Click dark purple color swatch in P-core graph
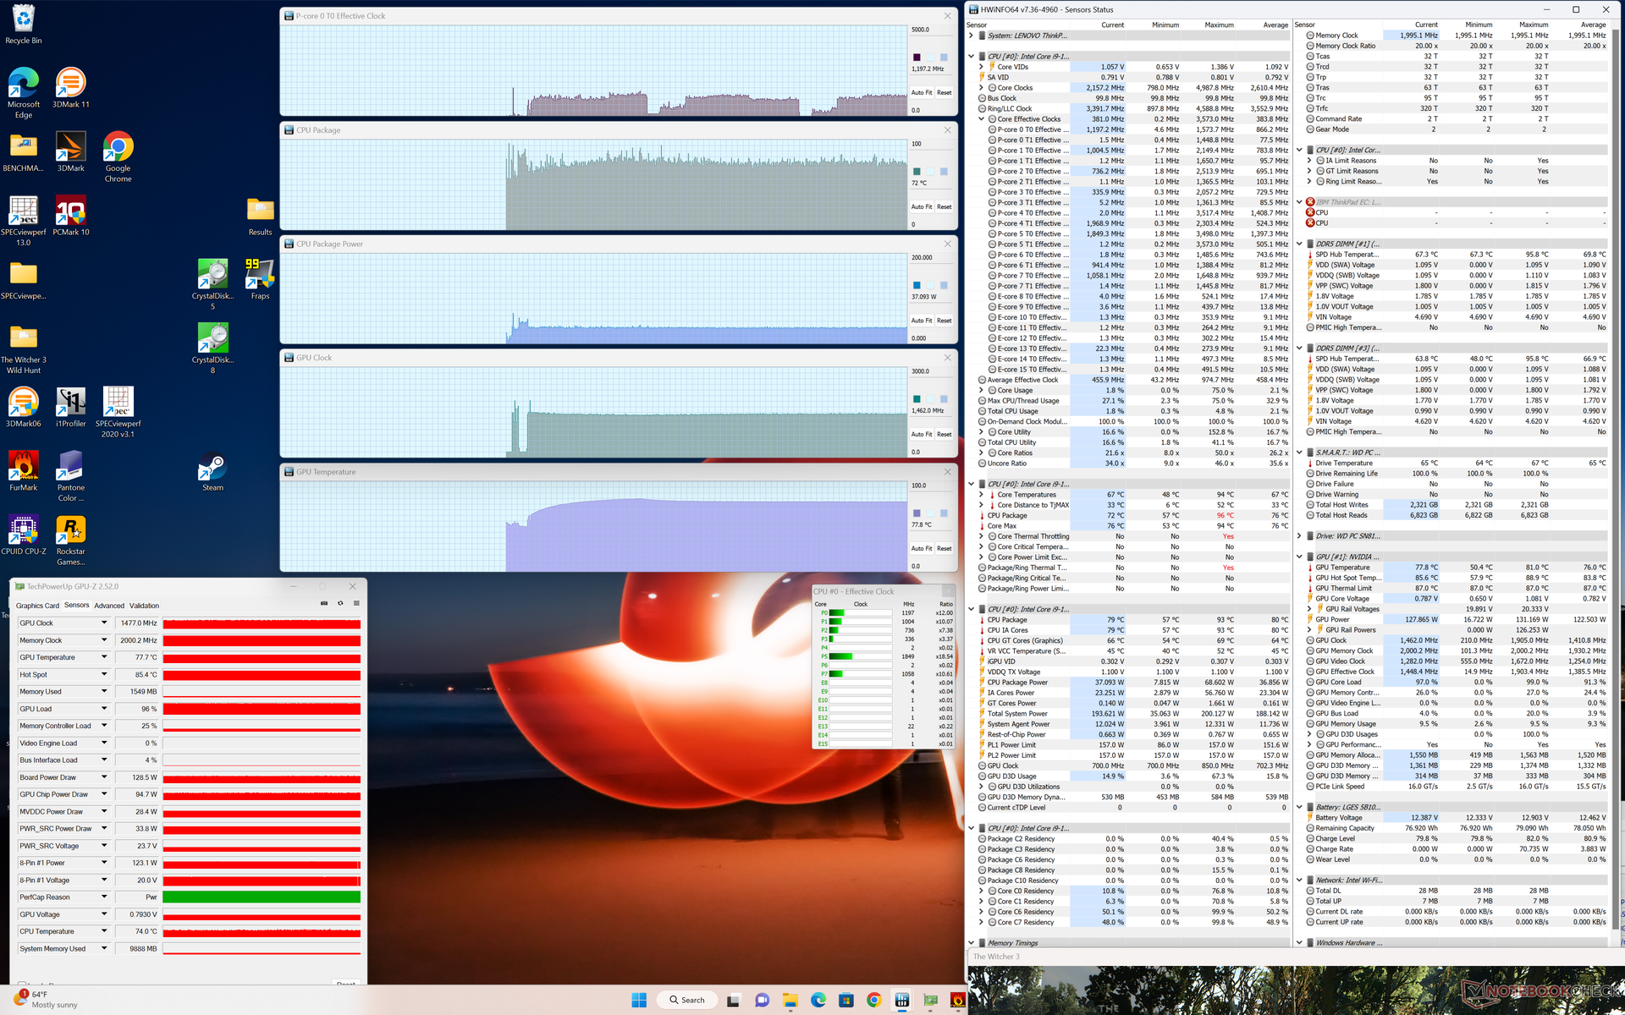Screen dimensions: 1625x1015 point(917,58)
